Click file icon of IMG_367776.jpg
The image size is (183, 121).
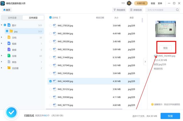(55, 105)
